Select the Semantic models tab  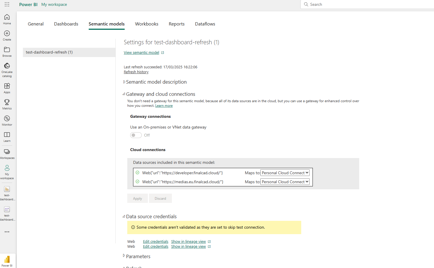(x=107, y=24)
